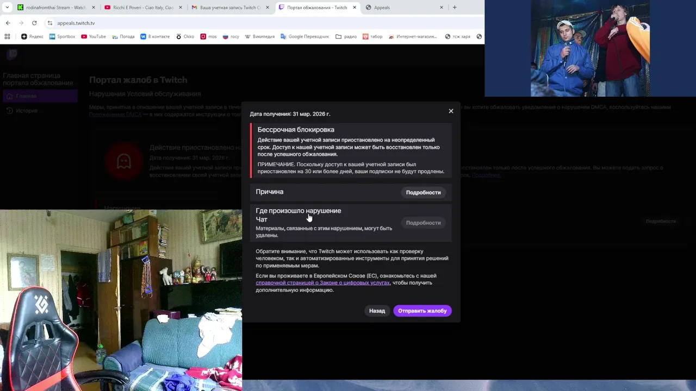Open the тсж заря bookmark
This screenshot has height=391, width=696.
pos(457,36)
